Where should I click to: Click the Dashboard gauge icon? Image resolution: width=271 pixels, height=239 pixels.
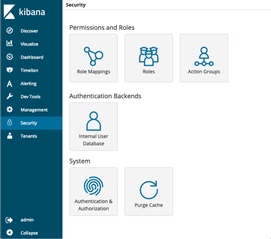click(9, 57)
